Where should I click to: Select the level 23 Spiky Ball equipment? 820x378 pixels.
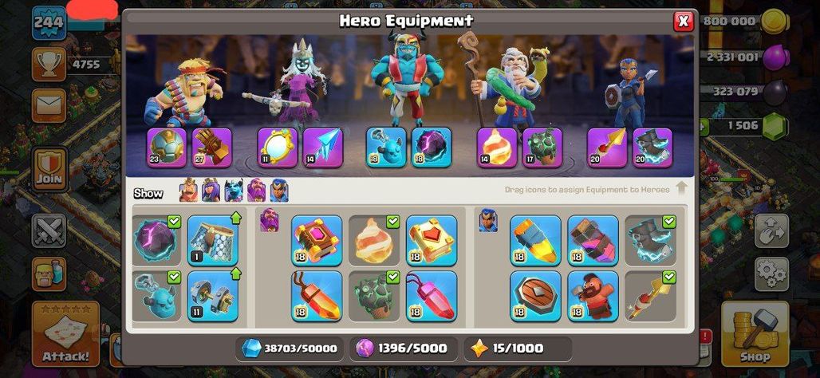(166, 148)
